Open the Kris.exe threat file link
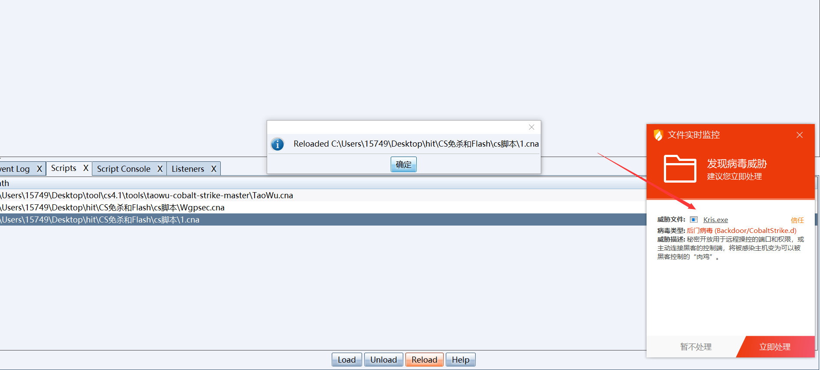The width and height of the screenshot is (820, 370). point(715,220)
